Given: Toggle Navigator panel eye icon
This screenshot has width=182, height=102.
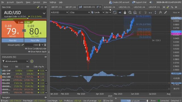Looking at the screenshot, I should (x=45, y=97).
